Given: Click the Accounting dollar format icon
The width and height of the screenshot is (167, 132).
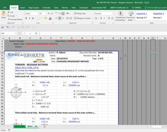Looking at the screenshot, I should pos(96,18).
